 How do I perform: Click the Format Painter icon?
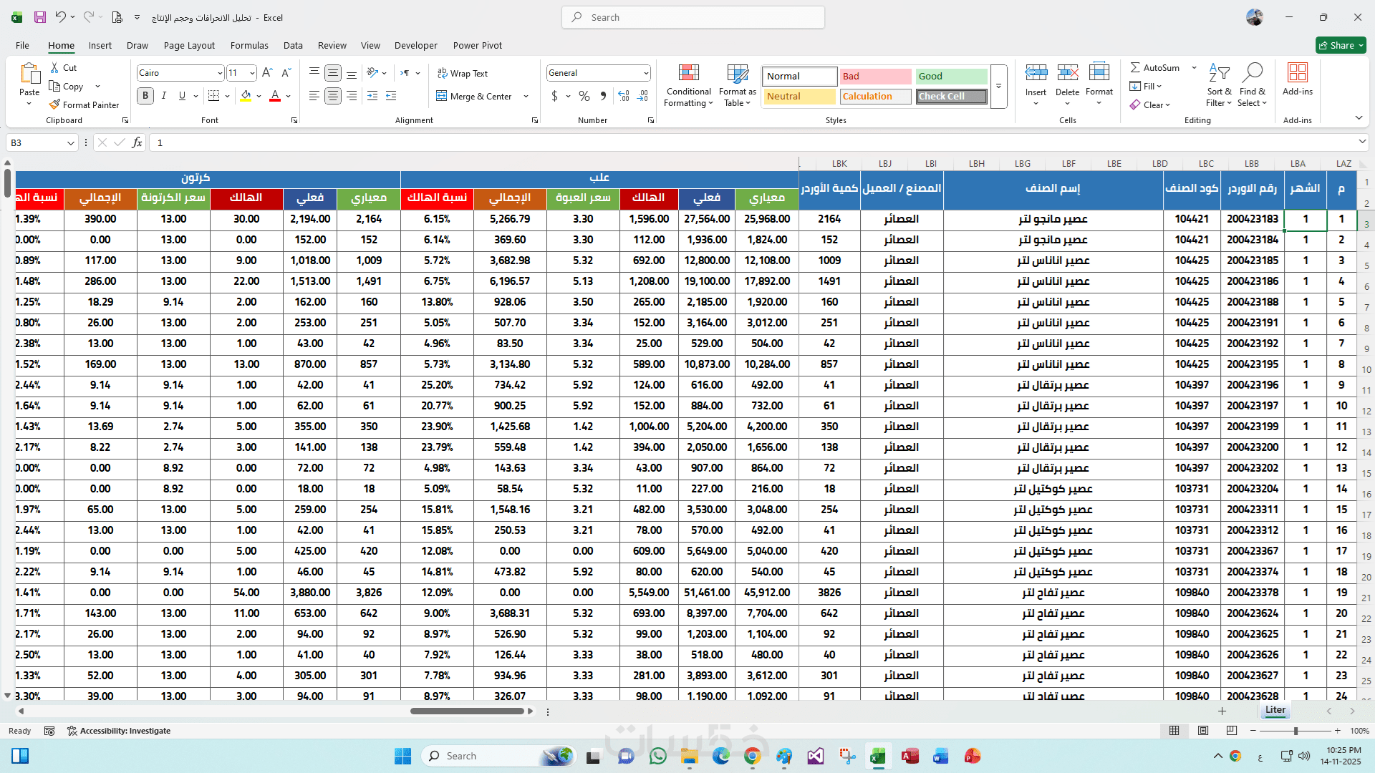point(54,104)
